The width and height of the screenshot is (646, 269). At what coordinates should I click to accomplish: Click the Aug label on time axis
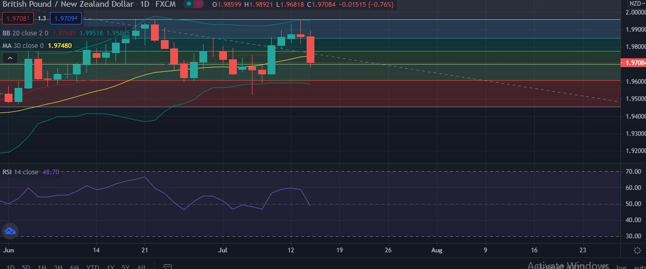437,250
